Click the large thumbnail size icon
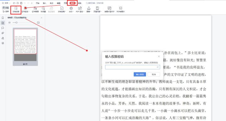The width and height of the screenshot is (226, 121). pos(38,23)
